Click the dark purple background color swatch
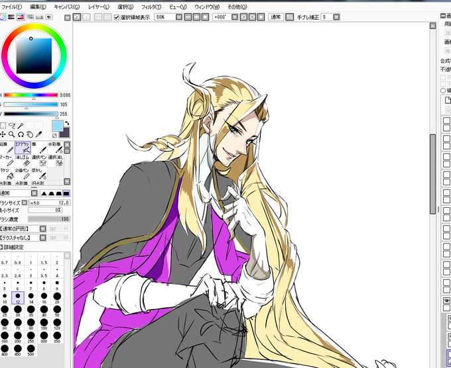Screen dimensions: 451x368 click(65, 133)
